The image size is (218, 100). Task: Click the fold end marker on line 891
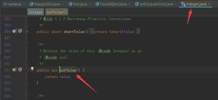pyautogui.click(x=27, y=63)
